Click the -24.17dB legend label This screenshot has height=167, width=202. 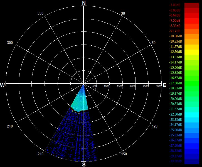(176, 125)
